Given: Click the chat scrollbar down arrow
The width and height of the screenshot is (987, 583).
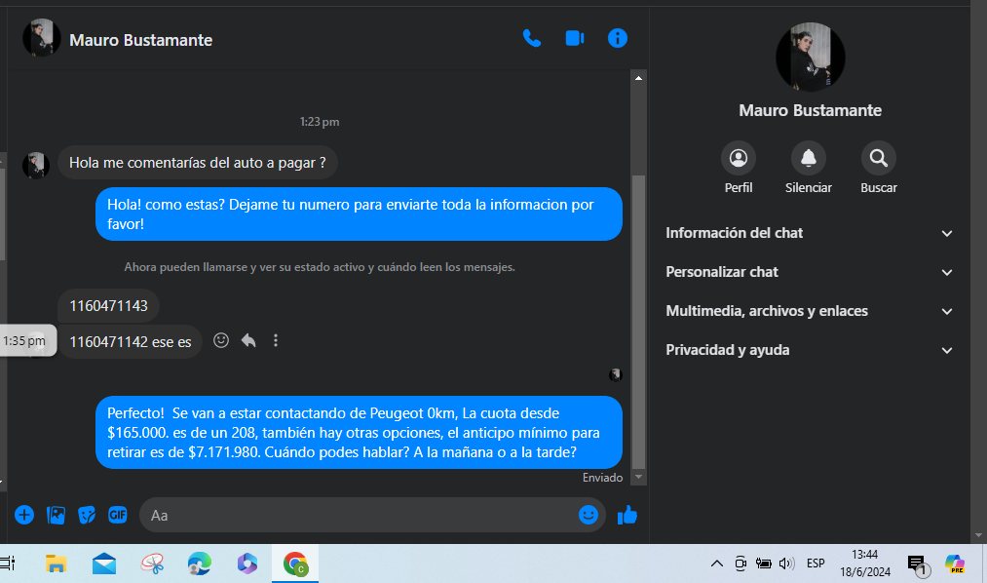Looking at the screenshot, I should click(x=638, y=477).
